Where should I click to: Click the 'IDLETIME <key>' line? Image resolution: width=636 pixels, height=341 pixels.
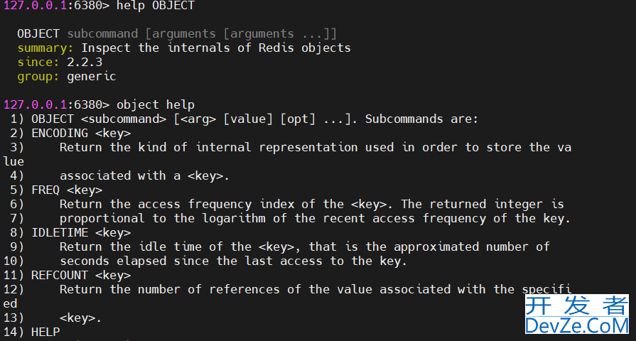click(x=81, y=232)
